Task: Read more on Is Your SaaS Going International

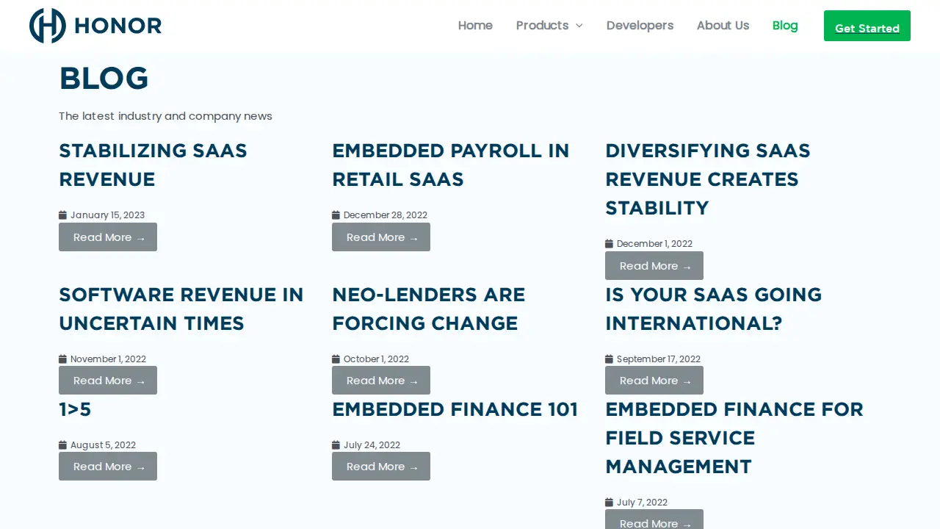Action: tap(654, 381)
